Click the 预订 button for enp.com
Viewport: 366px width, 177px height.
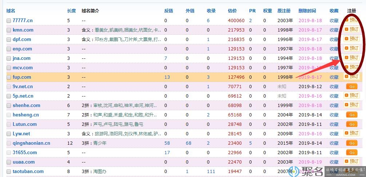351,48
